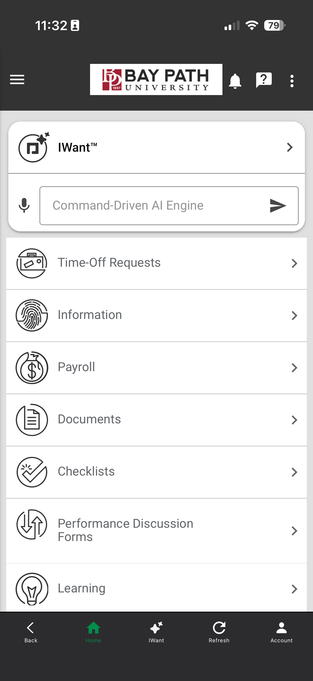
Task: Open the help question mark icon
Action: [x=264, y=80]
